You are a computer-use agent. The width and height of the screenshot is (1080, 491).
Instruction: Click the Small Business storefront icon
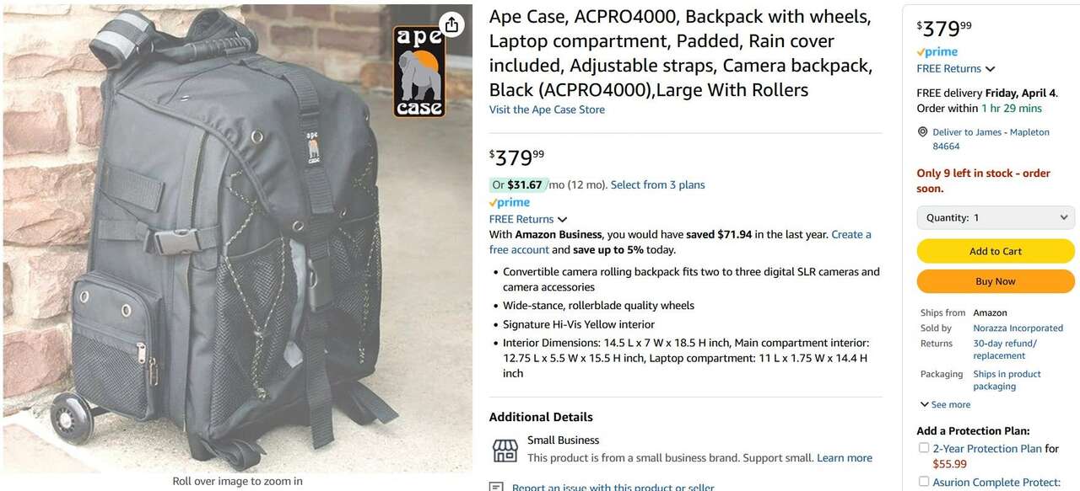(505, 450)
